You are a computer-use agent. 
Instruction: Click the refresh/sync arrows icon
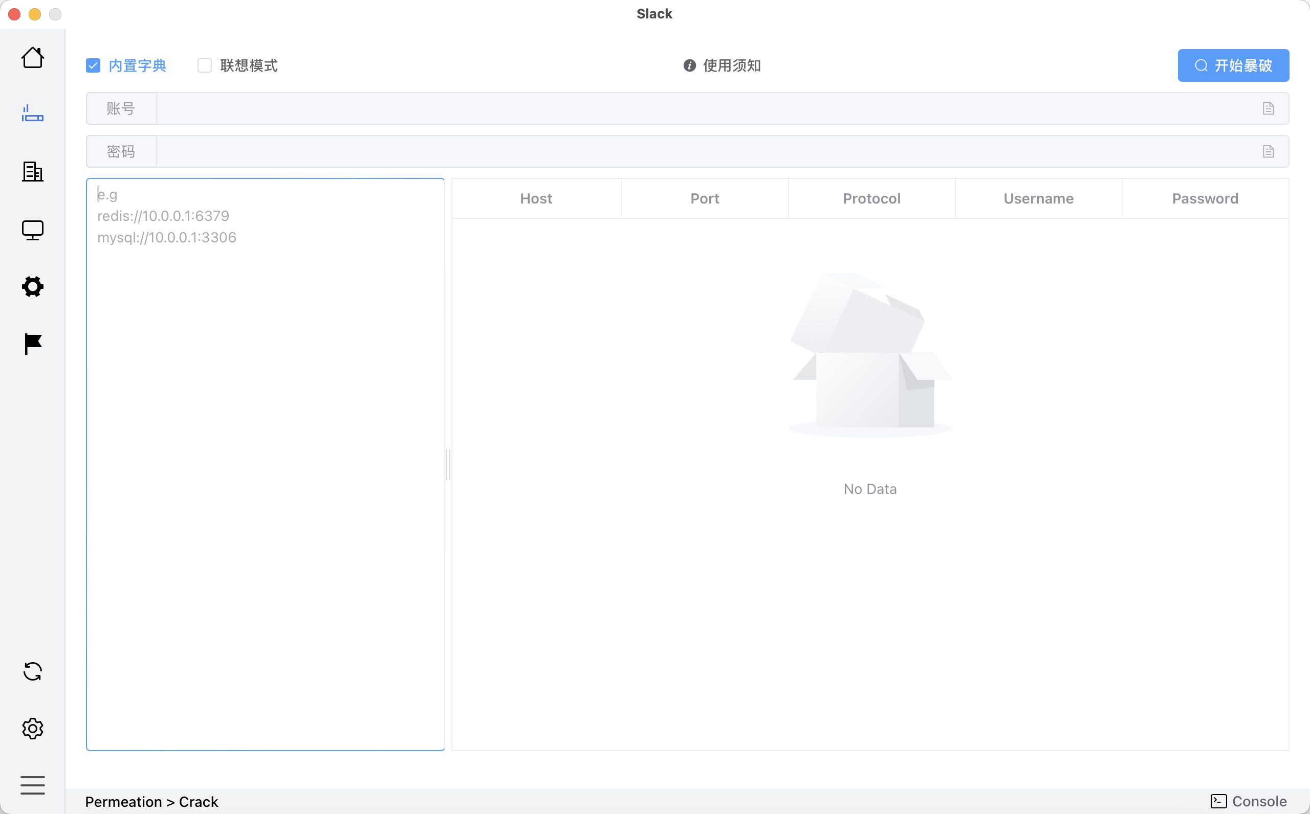pos(32,671)
